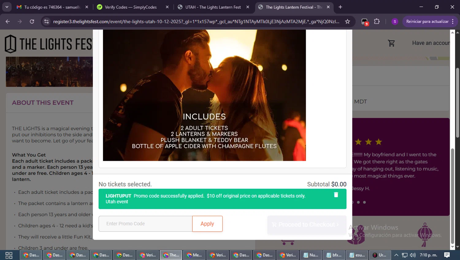
Task: Open Windows Start button
Action: 9,255
